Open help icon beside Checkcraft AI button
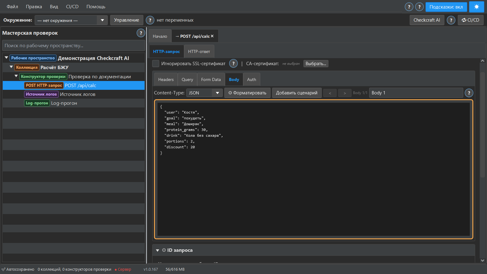The image size is (487, 274). [451, 20]
